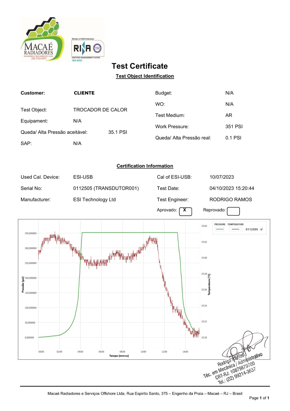Click the Work Pressure value 351 PSI
The image size is (290, 411).
(x=234, y=127)
